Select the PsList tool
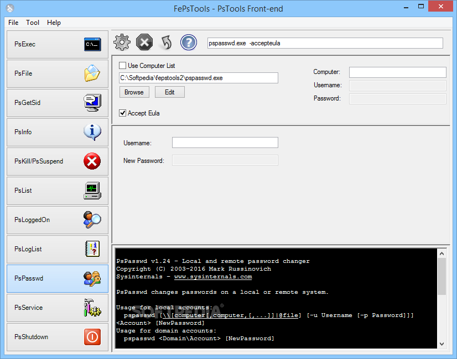This screenshot has width=457, height=359. [x=58, y=191]
